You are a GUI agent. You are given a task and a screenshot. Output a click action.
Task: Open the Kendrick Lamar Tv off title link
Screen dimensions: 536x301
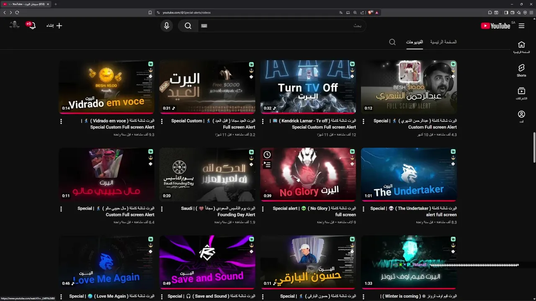click(314, 124)
